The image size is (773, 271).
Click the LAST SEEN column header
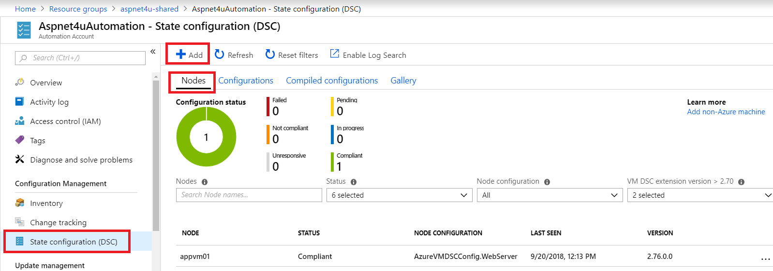coord(546,233)
